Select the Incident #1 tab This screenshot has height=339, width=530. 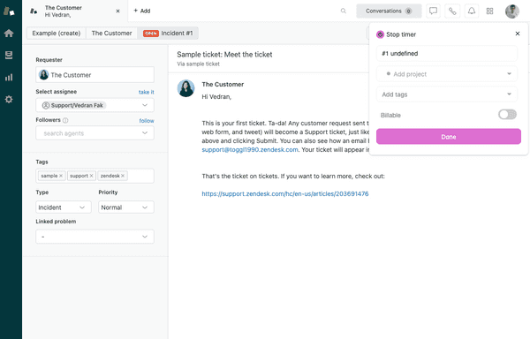[x=168, y=33]
